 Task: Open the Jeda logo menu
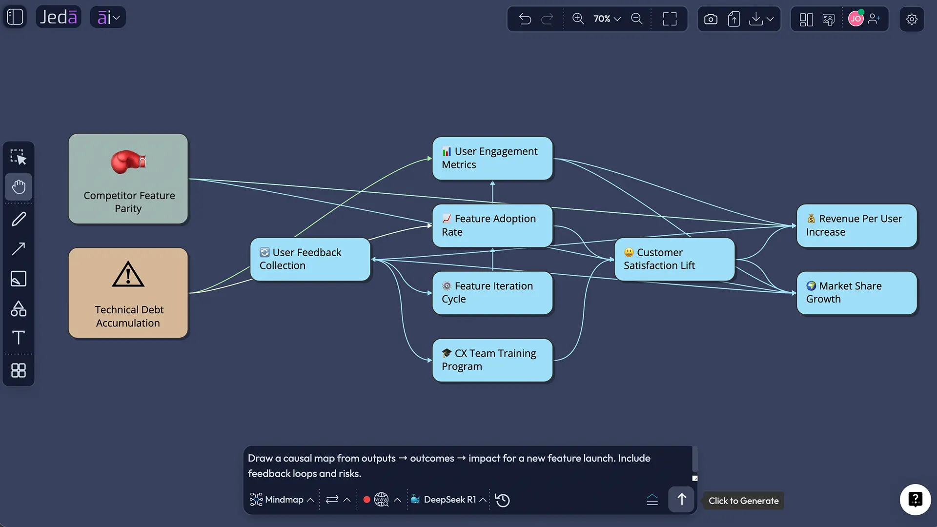click(58, 17)
